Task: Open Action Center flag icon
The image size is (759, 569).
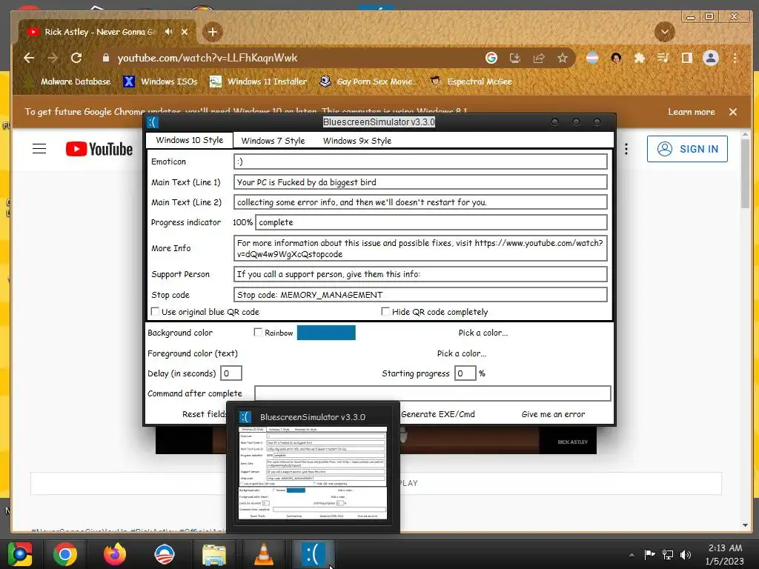Action: click(x=649, y=555)
